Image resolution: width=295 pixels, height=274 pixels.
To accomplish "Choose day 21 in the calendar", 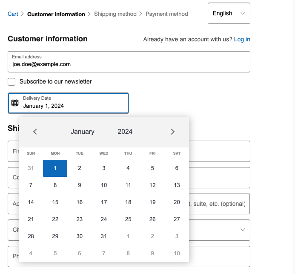I will coord(31,220).
